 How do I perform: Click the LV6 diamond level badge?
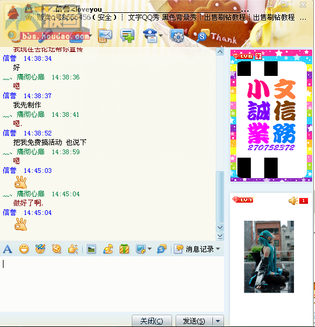tap(243, 56)
